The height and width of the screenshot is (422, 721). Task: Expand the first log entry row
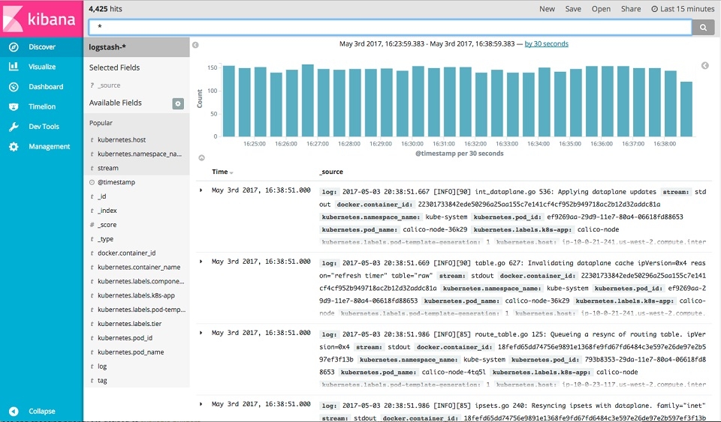coord(201,190)
